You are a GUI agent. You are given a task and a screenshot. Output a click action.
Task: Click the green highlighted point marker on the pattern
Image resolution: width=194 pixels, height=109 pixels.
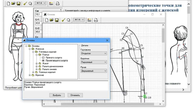pyautogui.click(x=145, y=96)
